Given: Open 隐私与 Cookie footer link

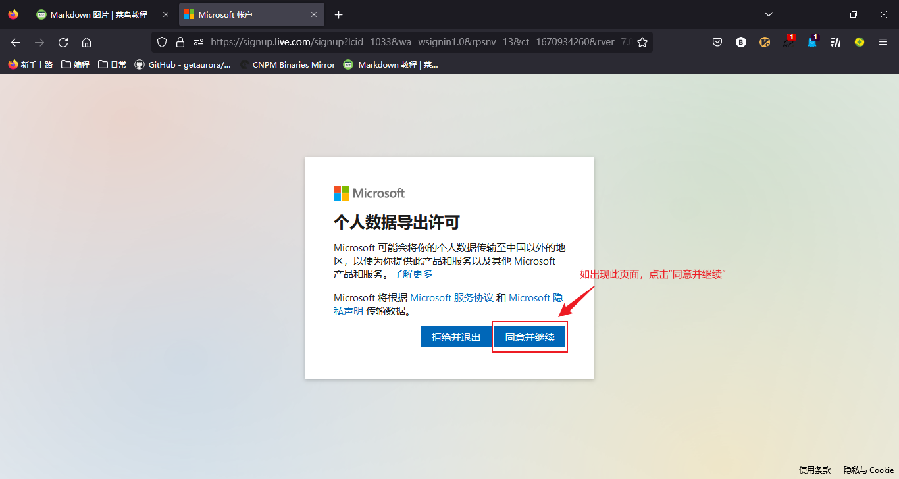Looking at the screenshot, I should 869,470.
